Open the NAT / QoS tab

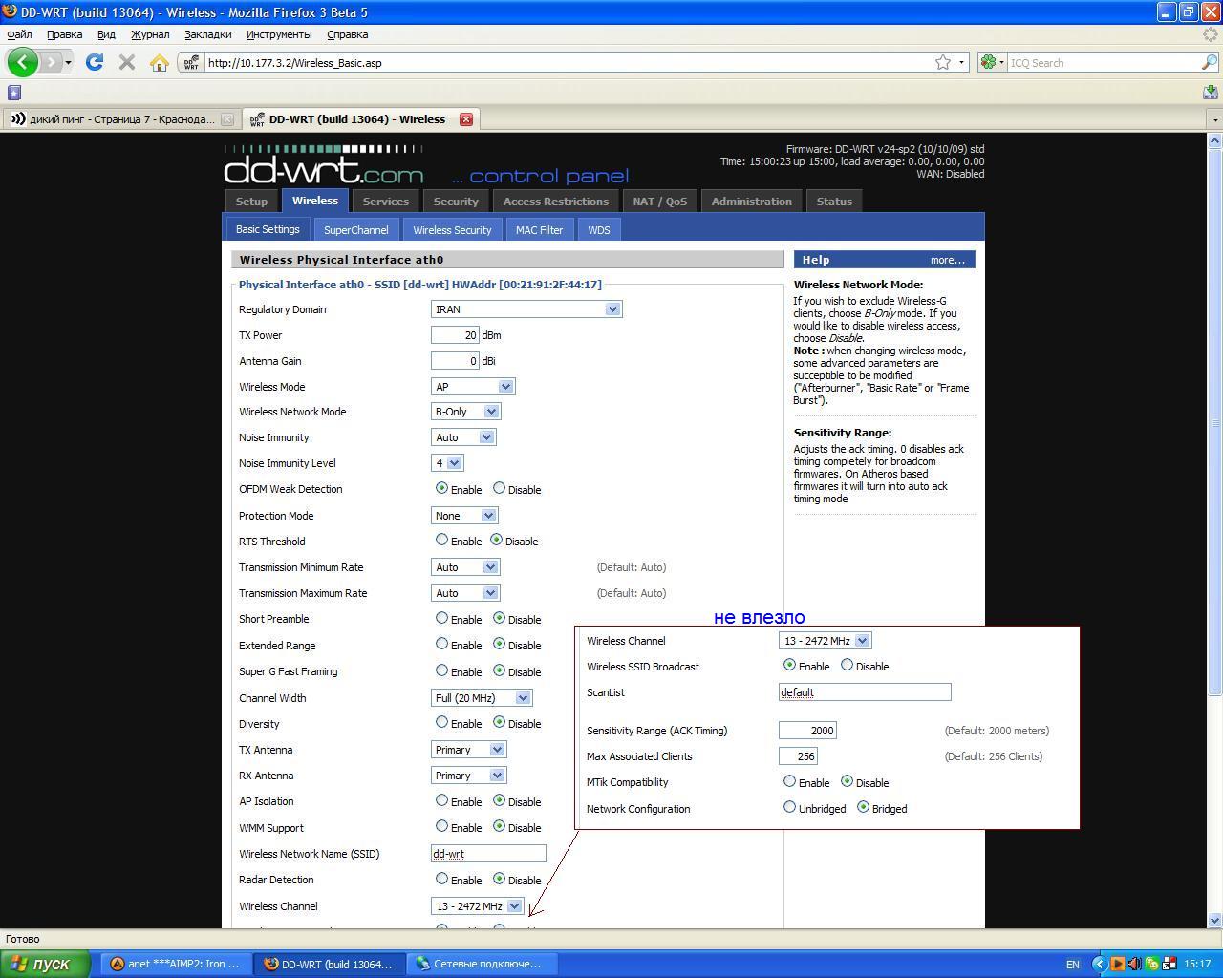(x=660, y=202)
